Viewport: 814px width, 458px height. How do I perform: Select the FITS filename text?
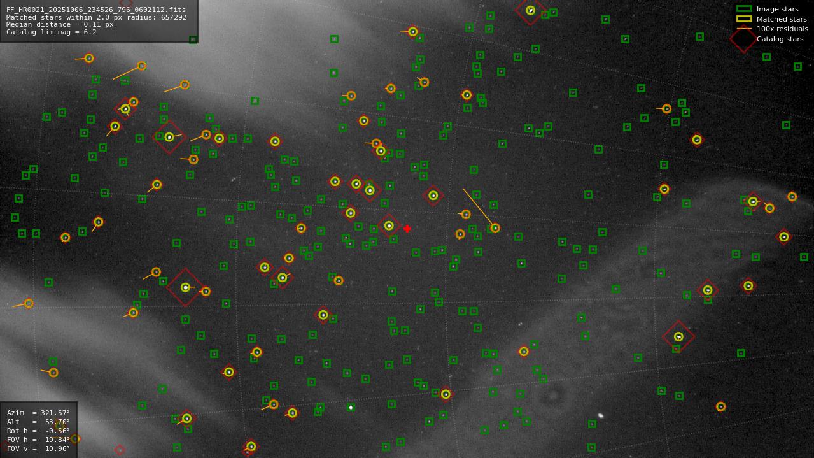[96, 10]
